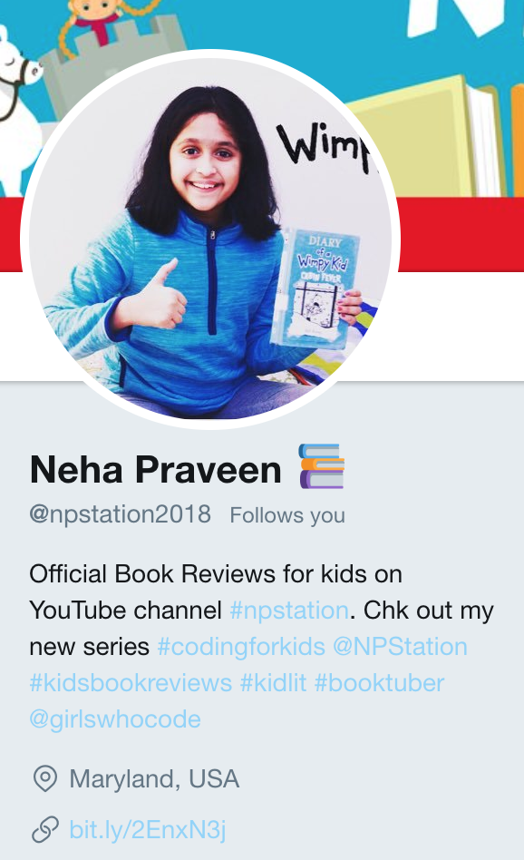Click the @npstation2018 handle
Screen dimensions: 524x860
[120, 514]
